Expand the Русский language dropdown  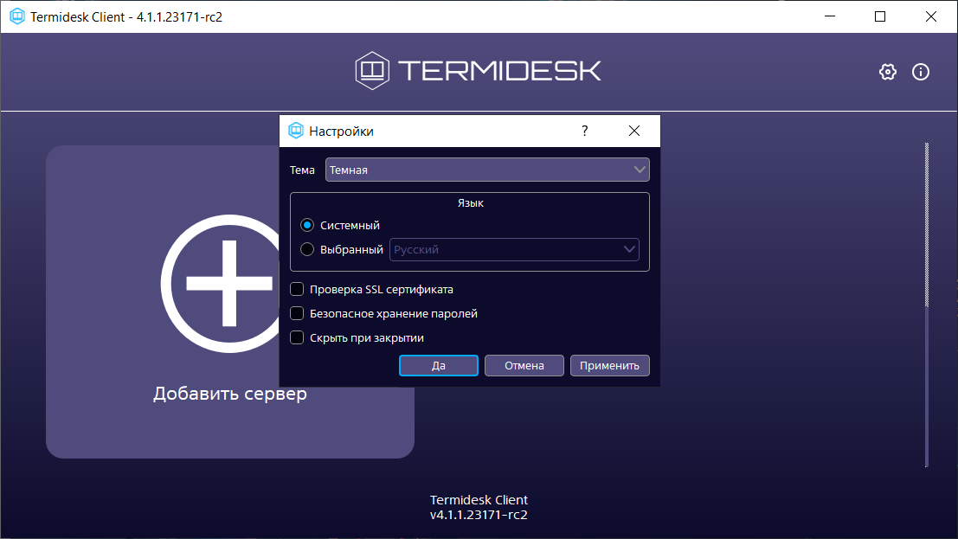(x=514, y=250)
